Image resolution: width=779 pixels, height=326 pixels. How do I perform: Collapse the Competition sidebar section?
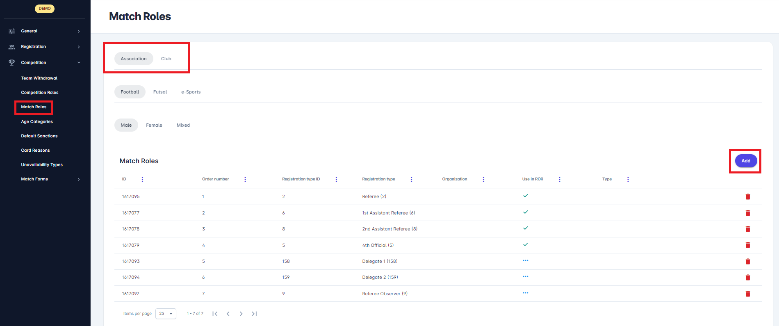[x=44, y=63]
